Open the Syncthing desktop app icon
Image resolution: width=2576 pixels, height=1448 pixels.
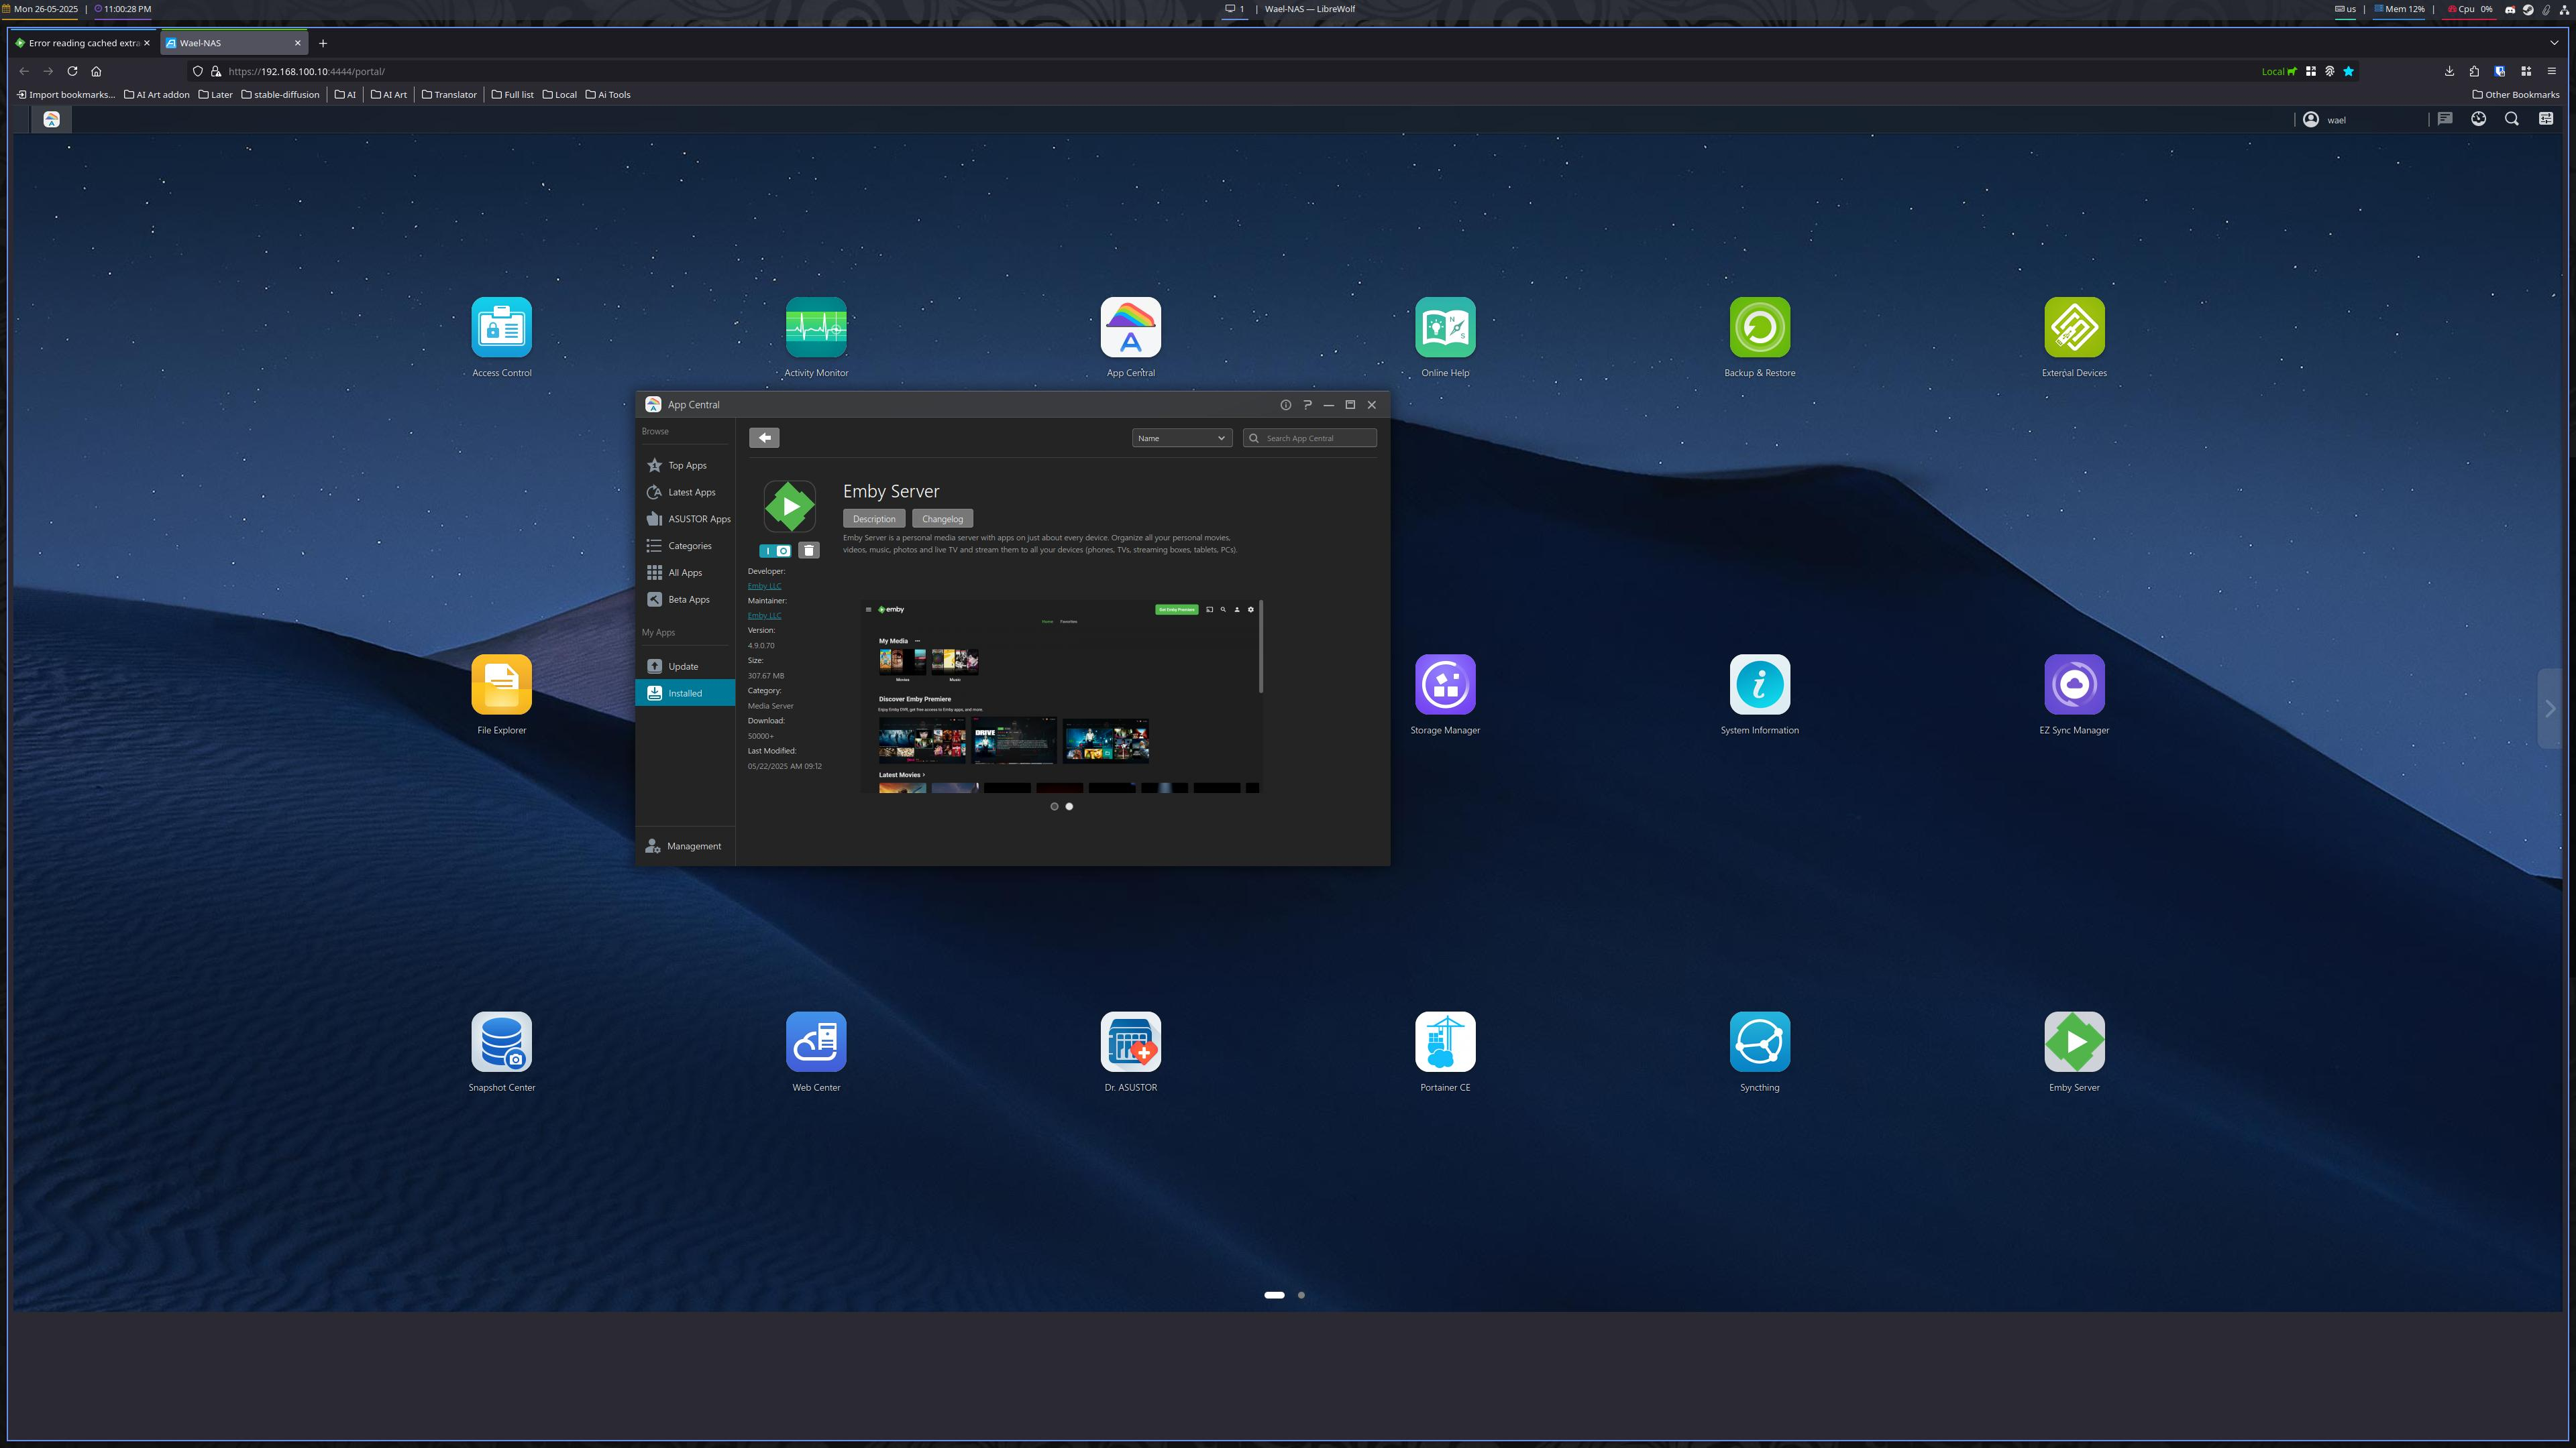click(x=1759, y=1042)
